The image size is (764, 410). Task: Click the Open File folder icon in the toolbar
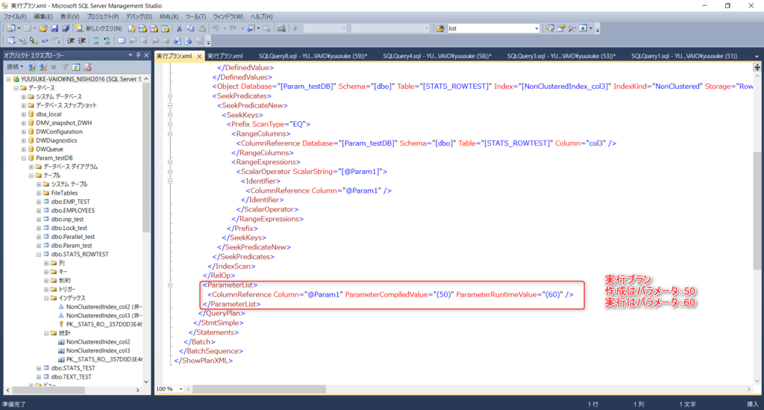tap(43, 28)
